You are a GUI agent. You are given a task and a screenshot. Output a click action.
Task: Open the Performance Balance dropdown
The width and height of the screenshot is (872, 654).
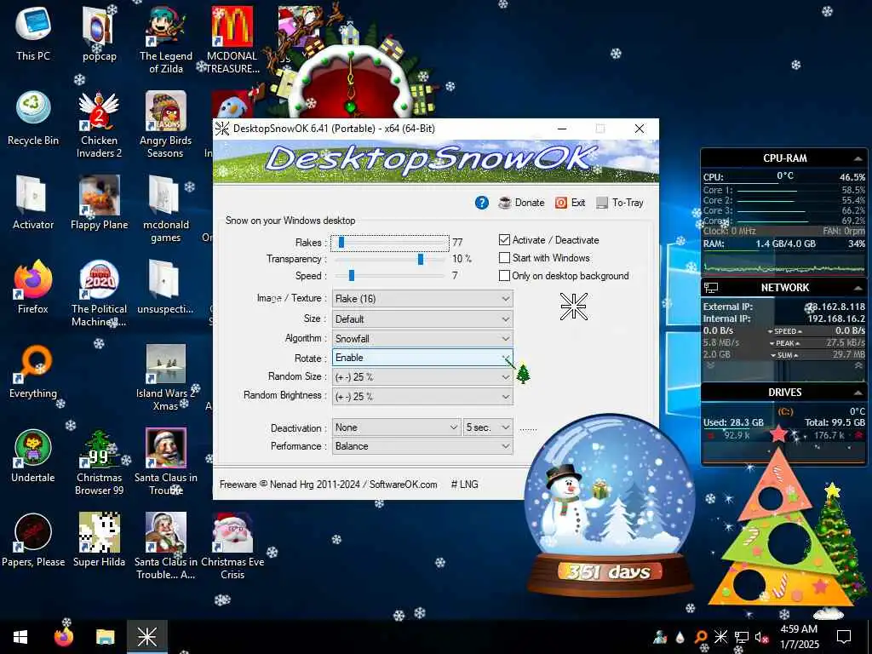(x=422, y=446)
